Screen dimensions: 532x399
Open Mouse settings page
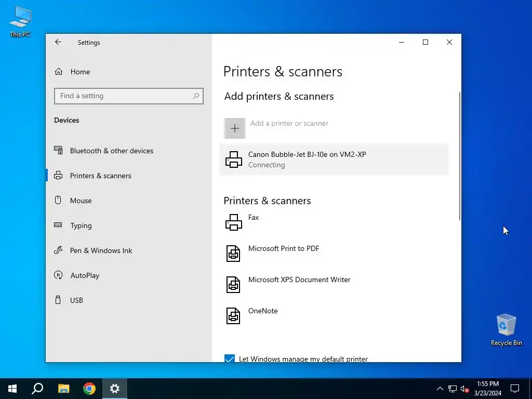pyautogui.click(x=129, y=201)
